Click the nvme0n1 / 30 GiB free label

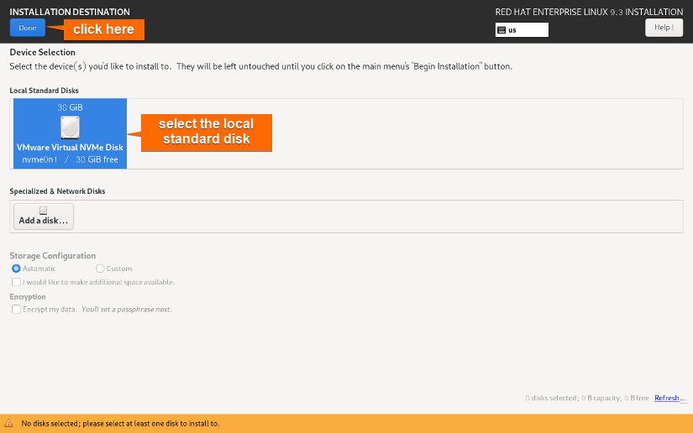70,159
